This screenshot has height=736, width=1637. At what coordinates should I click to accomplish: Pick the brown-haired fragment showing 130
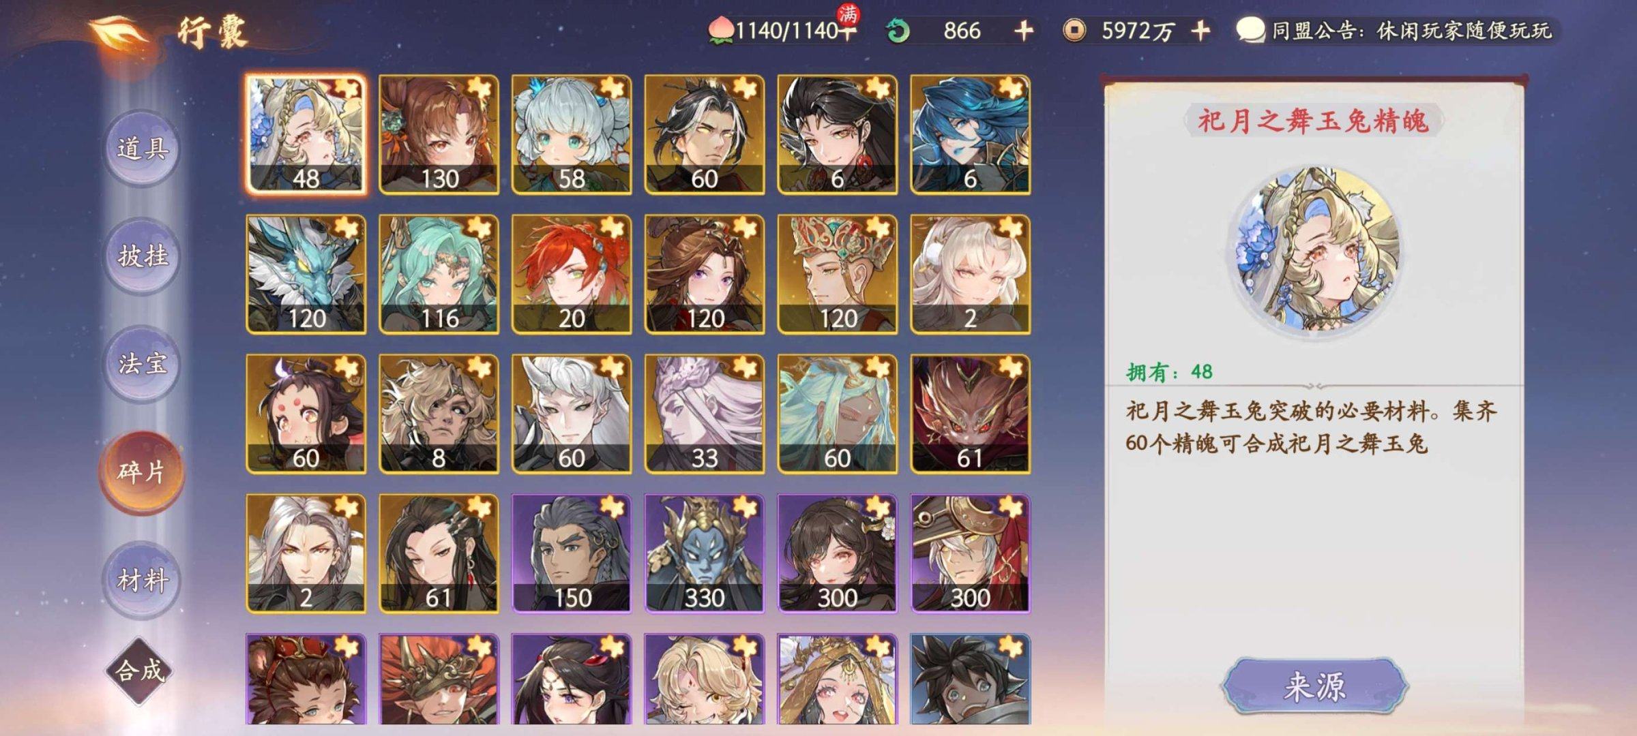pyautogui.click(x=439, y=135)
